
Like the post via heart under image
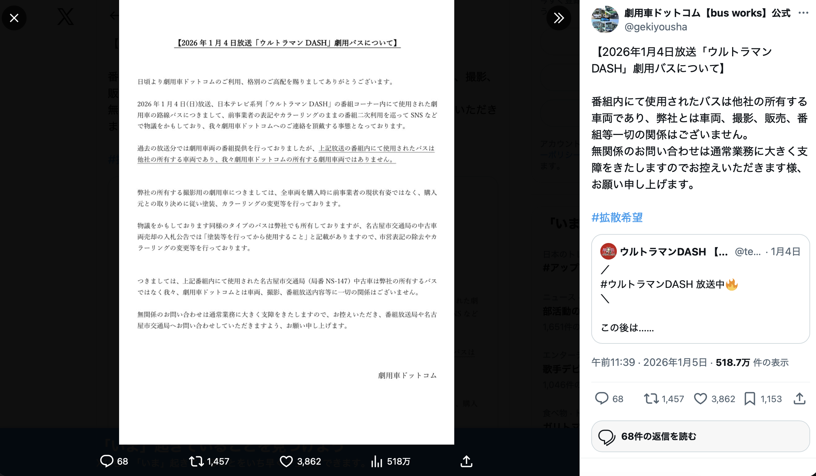point(286,462)
